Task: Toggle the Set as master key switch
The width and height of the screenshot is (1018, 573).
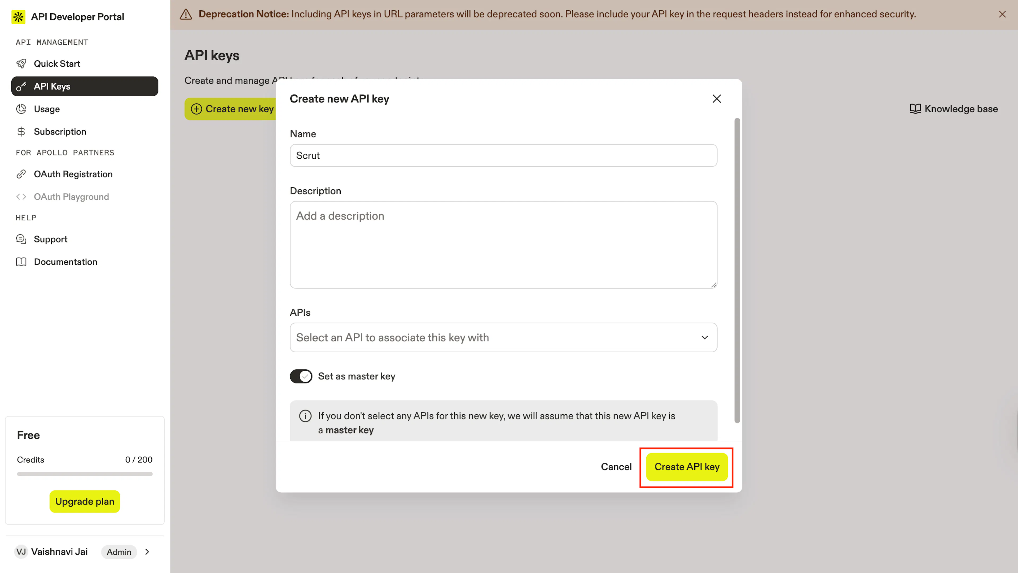Action: 301,376
